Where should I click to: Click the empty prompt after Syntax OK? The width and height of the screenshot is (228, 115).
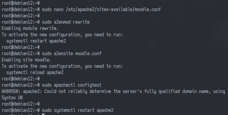coord(21,104)
